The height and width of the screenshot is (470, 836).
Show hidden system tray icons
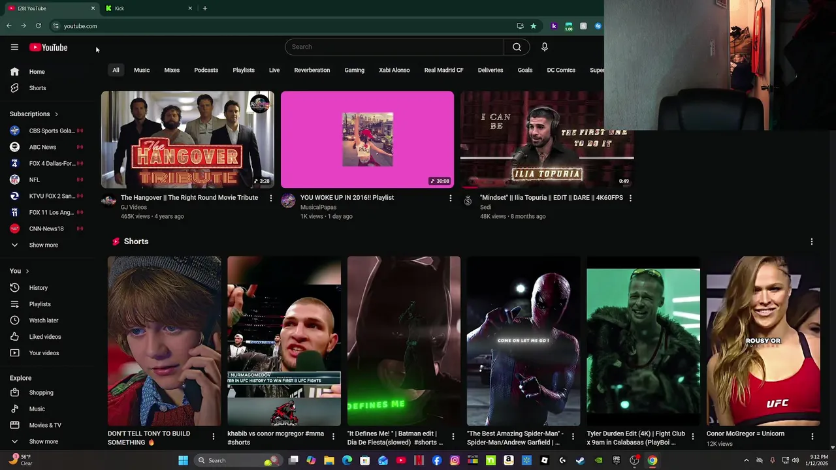pyautogui.click(x=747, y=460)
